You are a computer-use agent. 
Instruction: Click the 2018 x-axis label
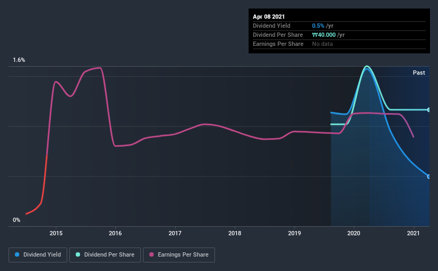click(x=235, y=233)
